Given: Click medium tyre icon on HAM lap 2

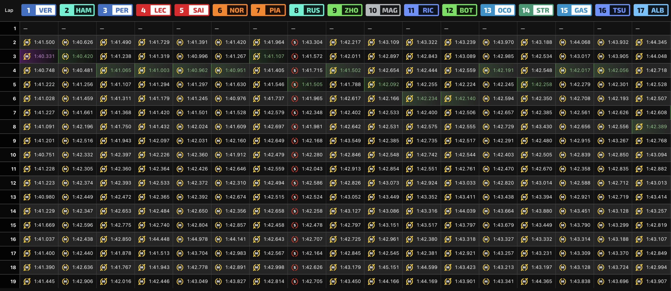Looking at the screenshot, I should pyautogui.click(x=65, y=42).
